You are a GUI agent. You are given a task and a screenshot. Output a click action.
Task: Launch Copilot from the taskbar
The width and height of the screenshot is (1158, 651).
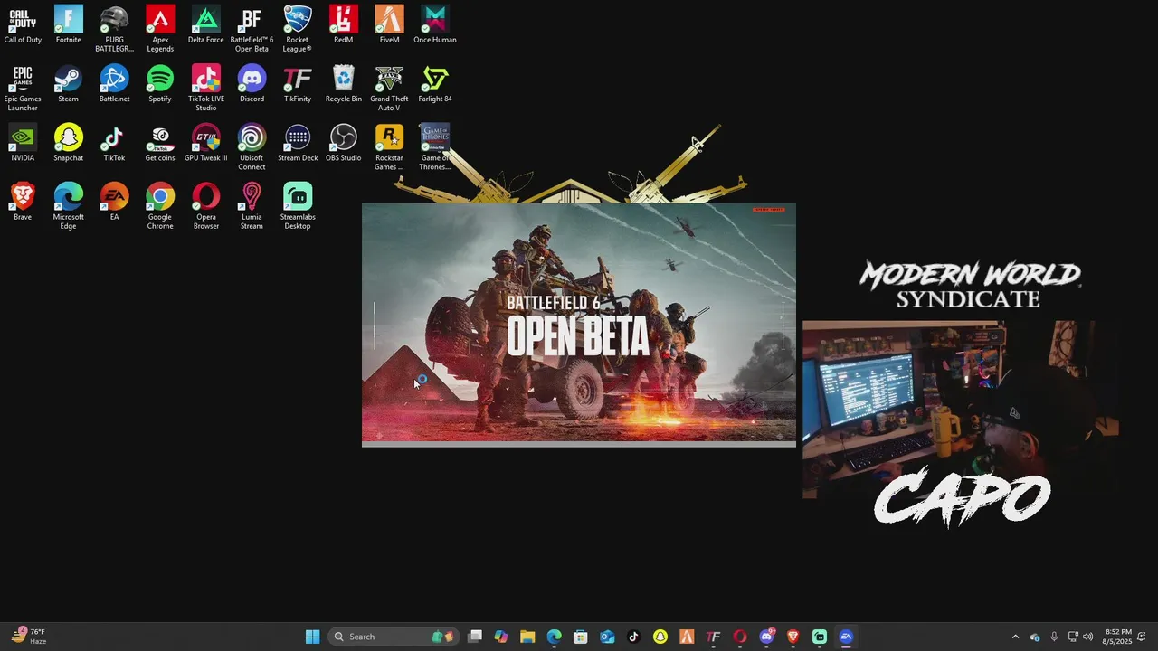tap(501, 637)
